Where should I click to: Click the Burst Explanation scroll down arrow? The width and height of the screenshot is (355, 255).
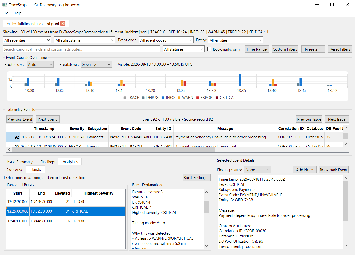(206, 246)
